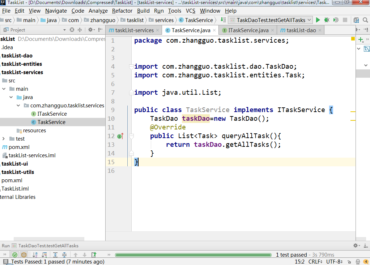The image size is (370, 265).
Task: Sort test results alphabetically
Action: (x=35, y=255)
